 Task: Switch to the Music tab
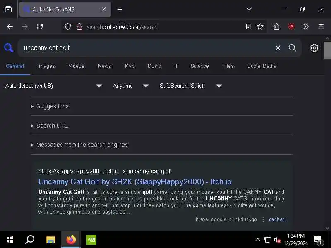154,66
